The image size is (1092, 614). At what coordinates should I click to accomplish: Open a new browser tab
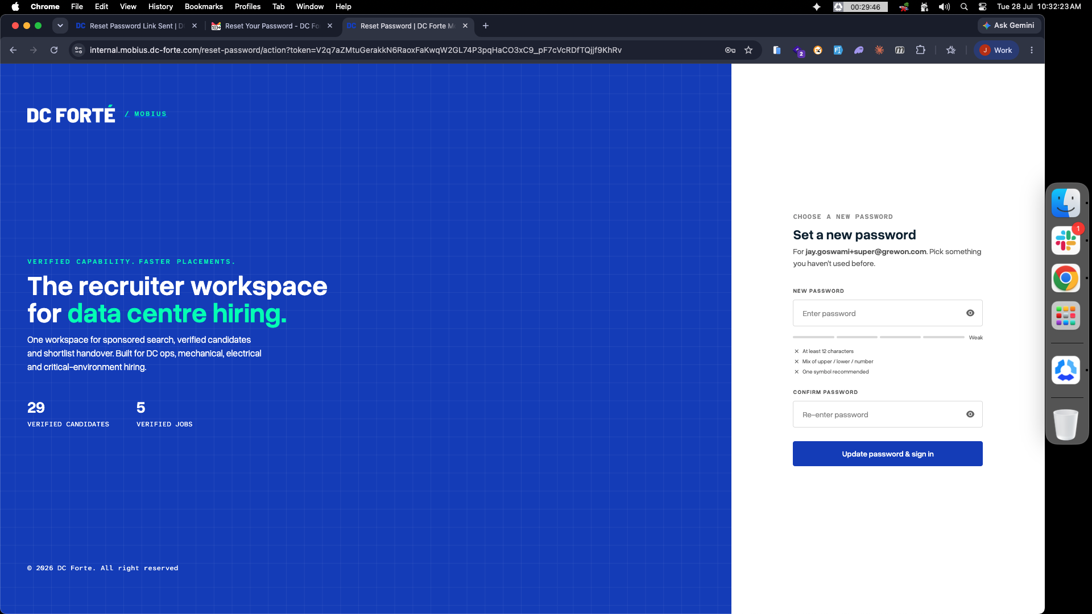[x=486, y=26]
